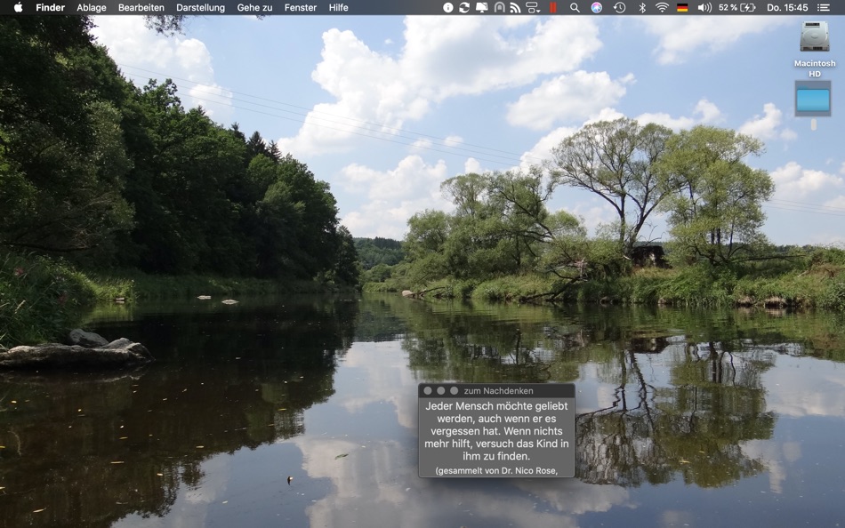Screen dimensions: 845x528
Task: Open the Wi-Fi status menu
Action: [x=662, y=7]
